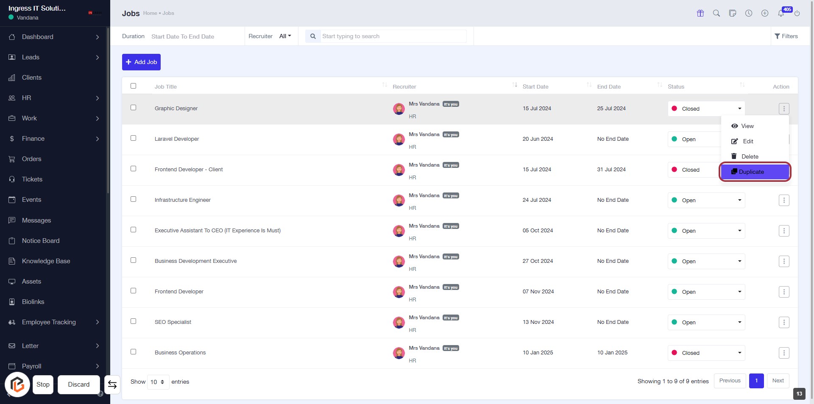The height and width of the screenshot is (404, 814).
Task: Open the header search magnifier icon
Action: tap(716, 13)
